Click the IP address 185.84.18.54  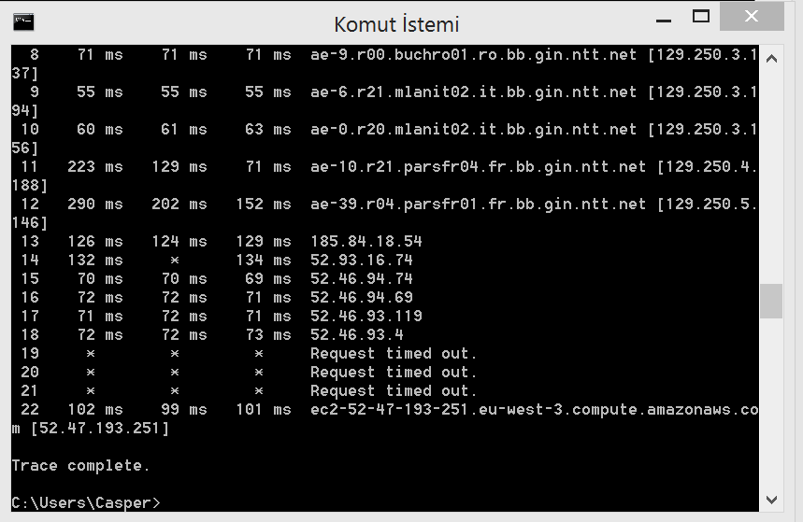tap(366, 241)
